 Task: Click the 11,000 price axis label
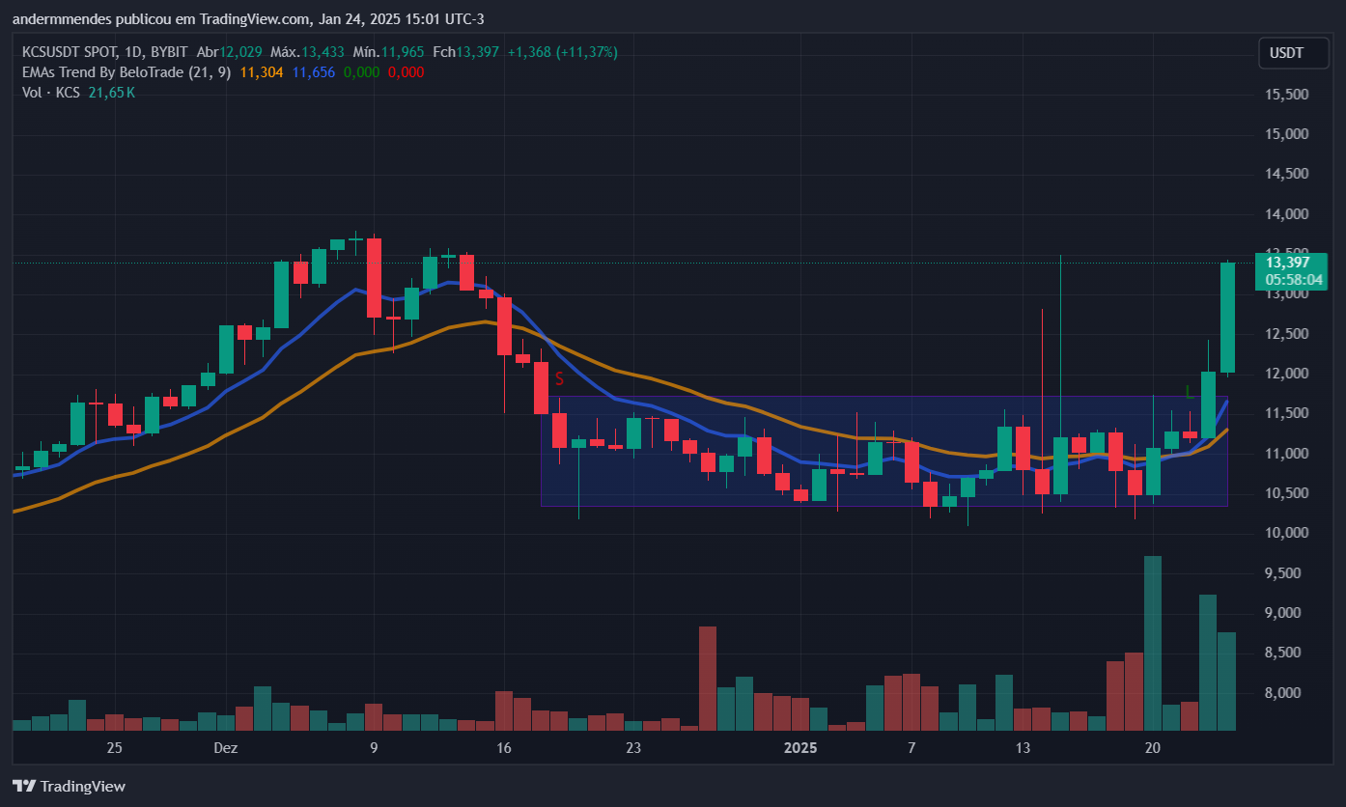click(1287, 454)
